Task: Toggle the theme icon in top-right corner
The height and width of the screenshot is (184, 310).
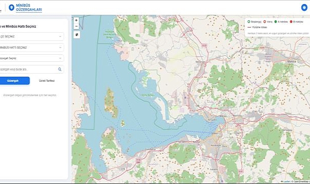Action: (x=304, y=8)
